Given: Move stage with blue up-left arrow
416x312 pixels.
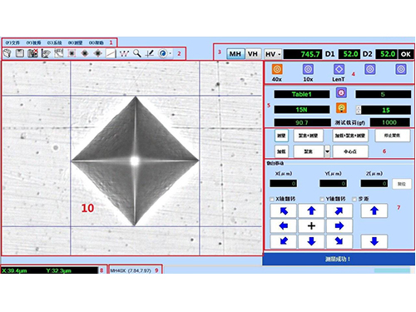Looking at the screenshot, I should point(284,210).
